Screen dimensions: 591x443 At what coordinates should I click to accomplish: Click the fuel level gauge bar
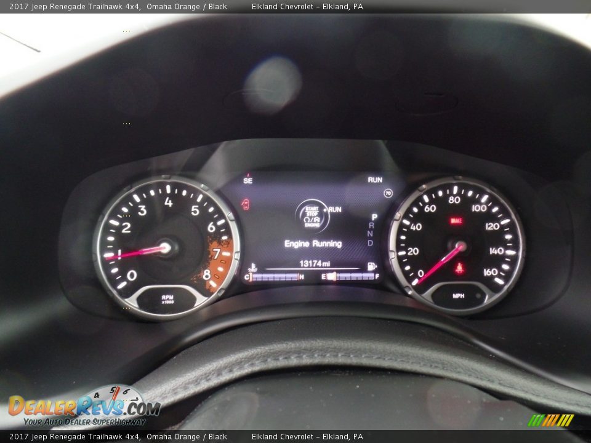point(350,277)
